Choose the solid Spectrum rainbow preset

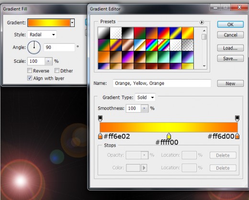click(152, 45)
